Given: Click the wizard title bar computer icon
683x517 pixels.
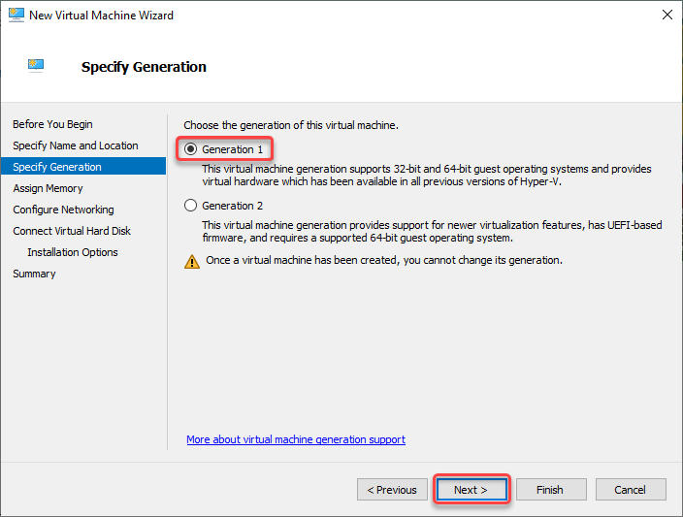Looking at the screenshot, I should [16, 15].
